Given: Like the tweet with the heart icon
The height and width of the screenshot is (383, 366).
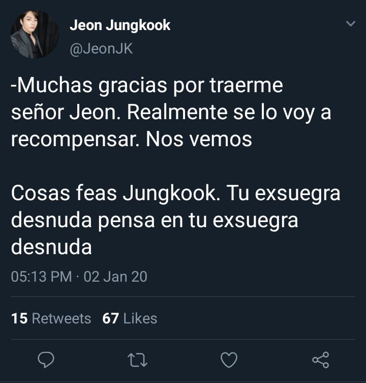Looking at the screenshot, I should pos(229,360).
